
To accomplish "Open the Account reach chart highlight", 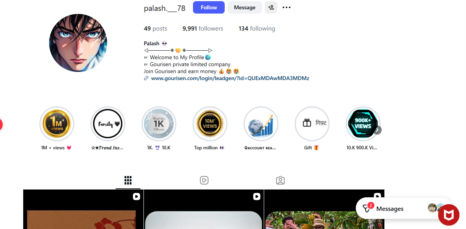I will coord(261,124).
